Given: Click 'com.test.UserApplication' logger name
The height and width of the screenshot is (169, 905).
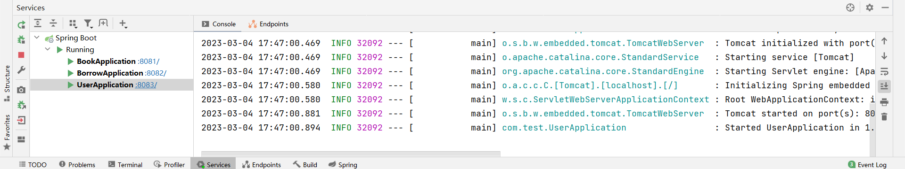Looking at the screenshot, I should click(x=564, y=128).
